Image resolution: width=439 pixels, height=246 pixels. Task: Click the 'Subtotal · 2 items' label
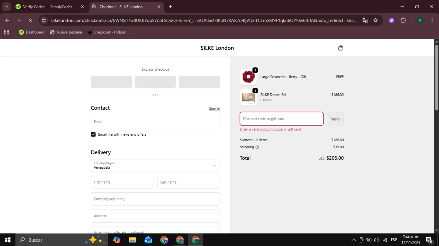coord(253,140)
